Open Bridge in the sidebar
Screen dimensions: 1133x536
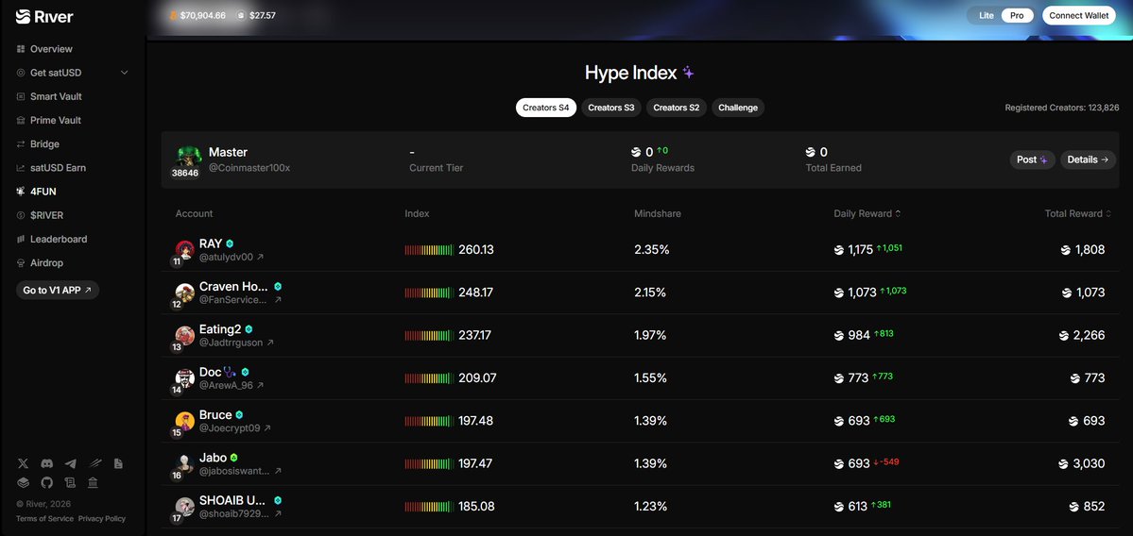click(38, 144)
